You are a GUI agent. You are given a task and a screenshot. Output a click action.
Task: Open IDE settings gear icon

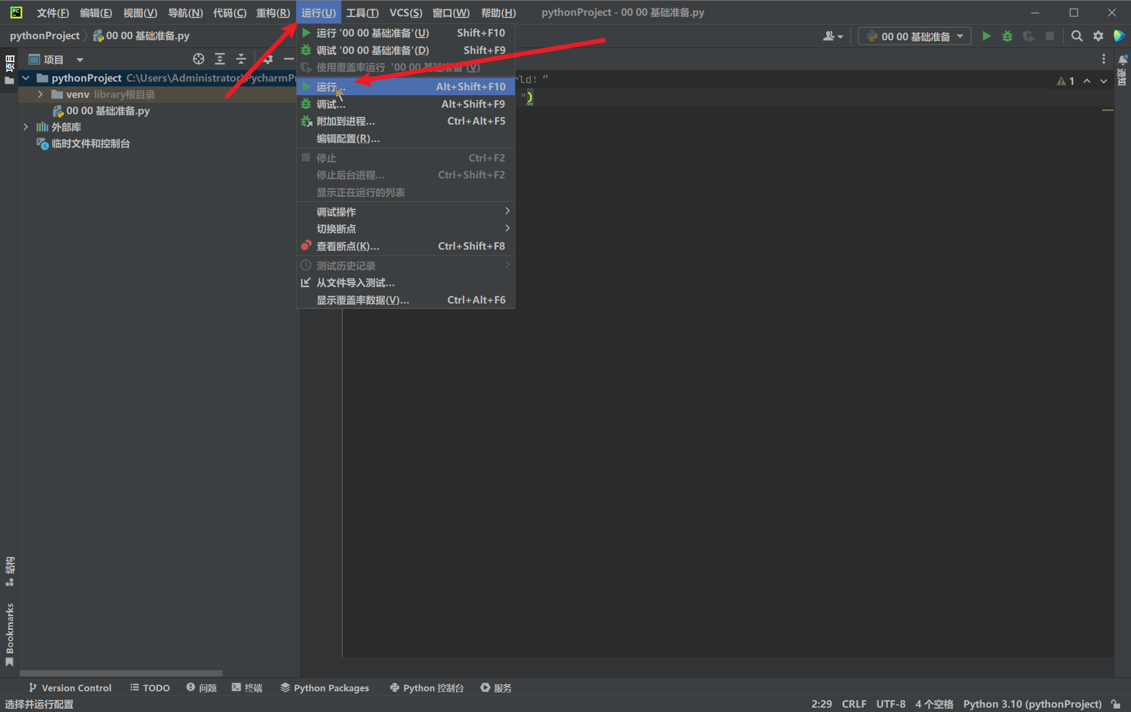click(1098, 36)
